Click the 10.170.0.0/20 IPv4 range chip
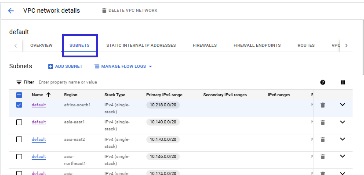 coord(163,140)
